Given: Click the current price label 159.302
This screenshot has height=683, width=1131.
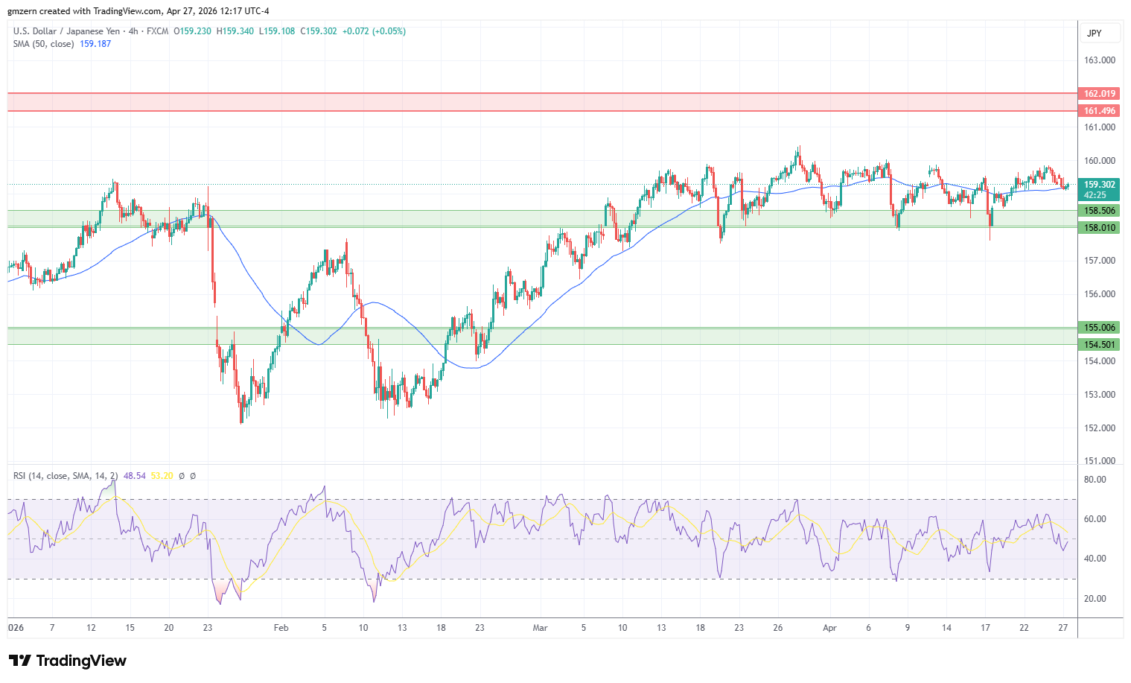Looking at the screenshot, I should pos(1099,185).
